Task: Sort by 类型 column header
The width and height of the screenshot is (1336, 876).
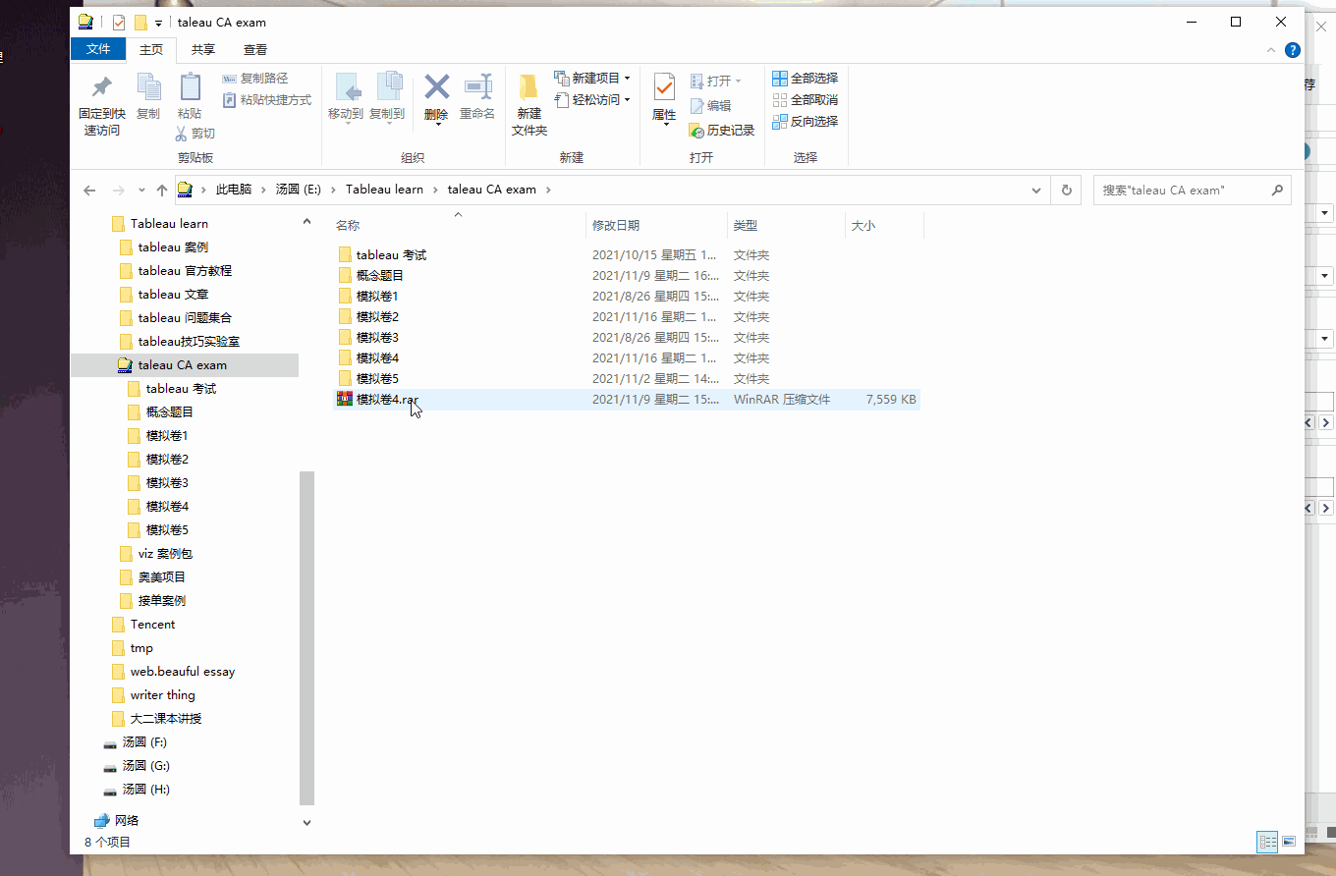Action: click(786, 226)
